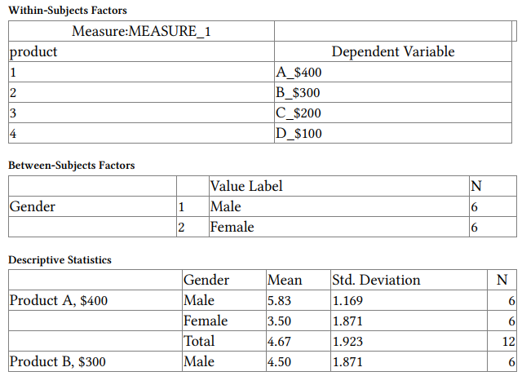This screenshot has height=376, width=522.
Task: Select the D_$100 cell
Action: click(300, 133)
